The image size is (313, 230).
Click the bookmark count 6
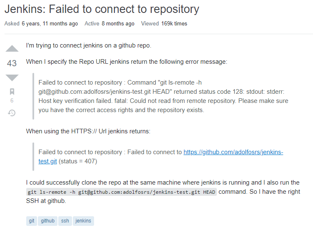pos(12,100)
